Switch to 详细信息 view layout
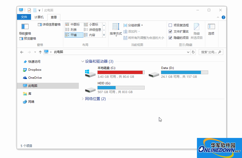 tap(92, 29)
